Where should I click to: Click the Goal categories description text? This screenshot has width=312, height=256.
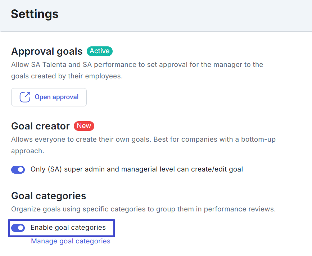(143, 209)
